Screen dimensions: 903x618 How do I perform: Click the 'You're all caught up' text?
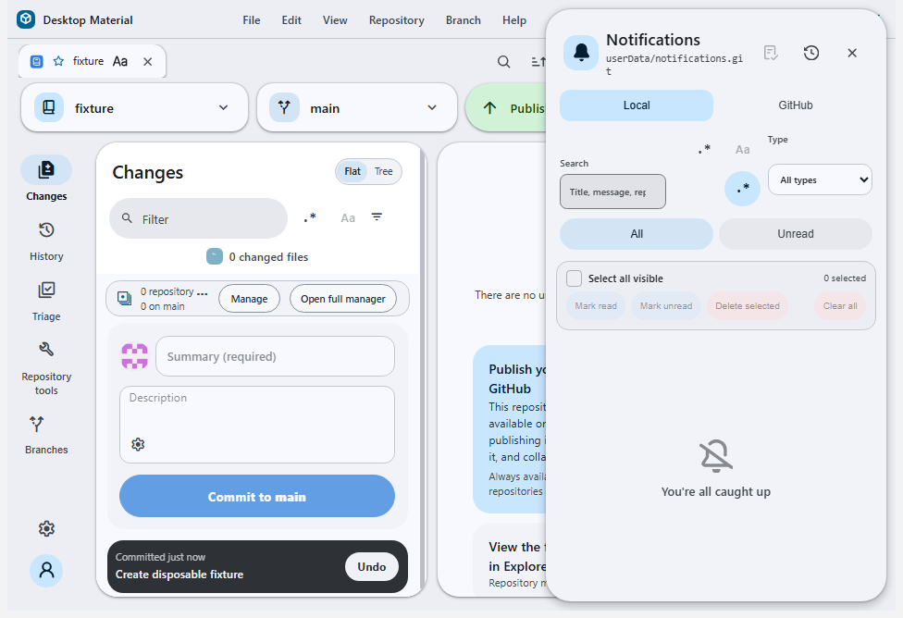(716, 492)
